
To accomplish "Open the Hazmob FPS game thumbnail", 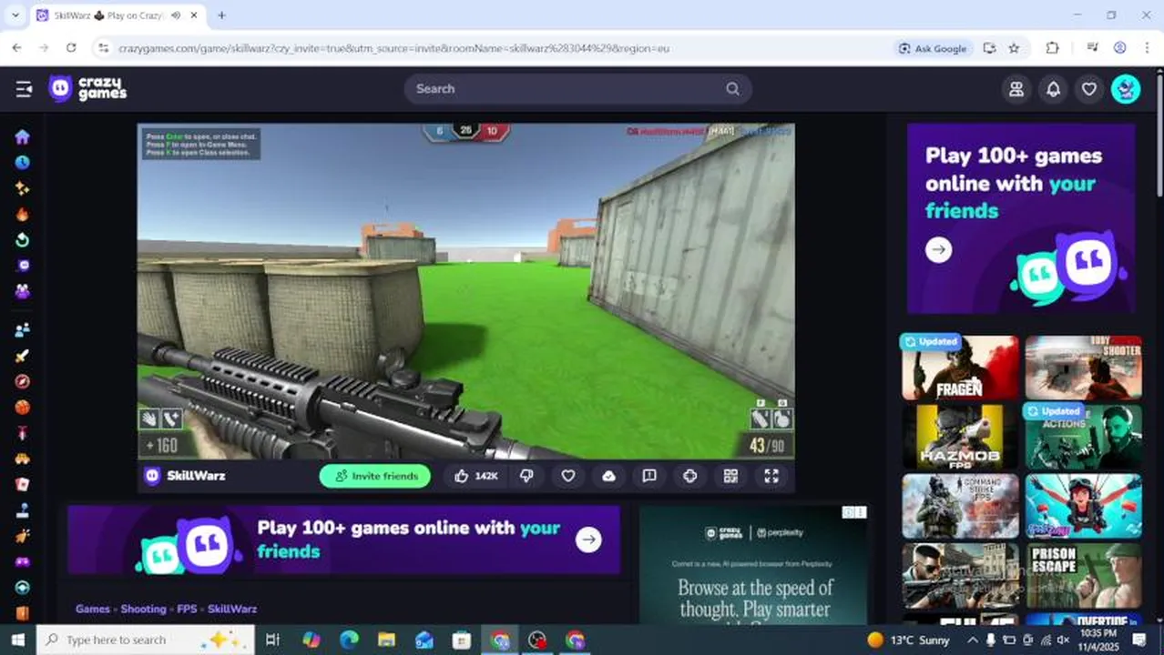I will 960,437.
